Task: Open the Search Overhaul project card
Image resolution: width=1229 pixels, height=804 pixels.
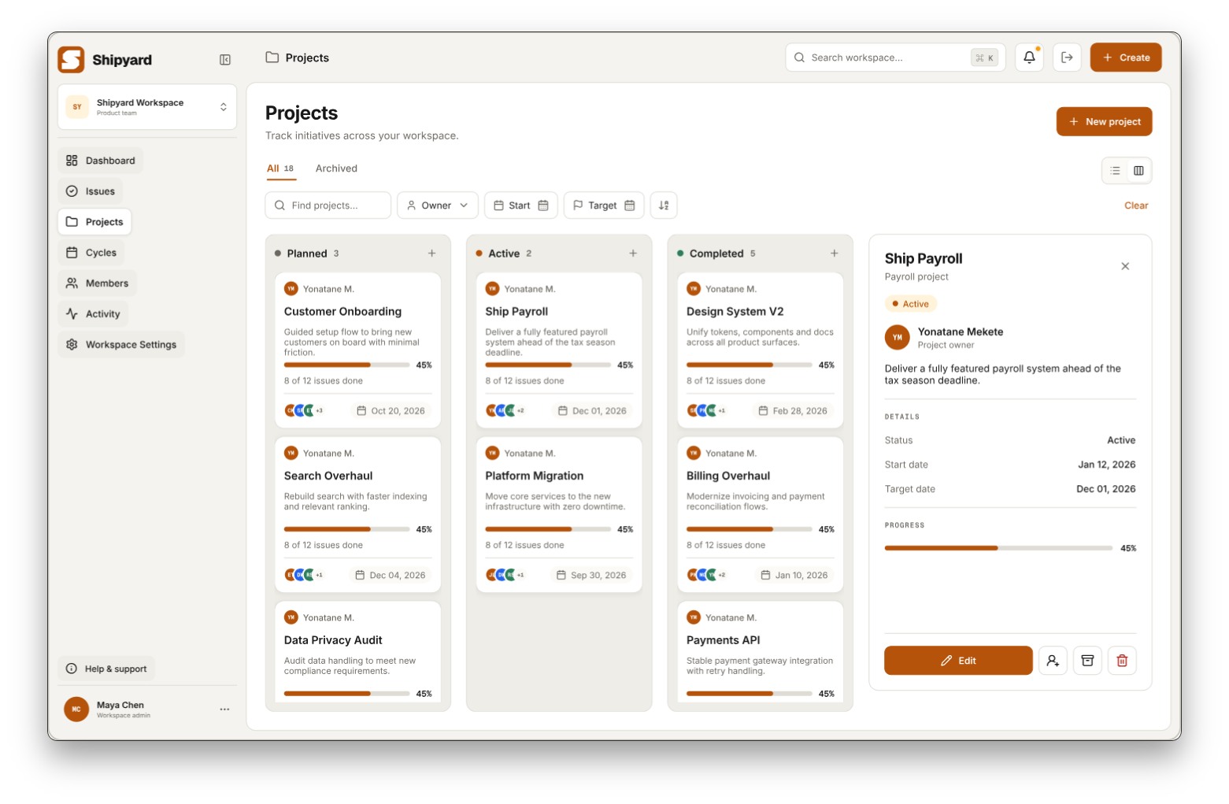Action: 357,514
